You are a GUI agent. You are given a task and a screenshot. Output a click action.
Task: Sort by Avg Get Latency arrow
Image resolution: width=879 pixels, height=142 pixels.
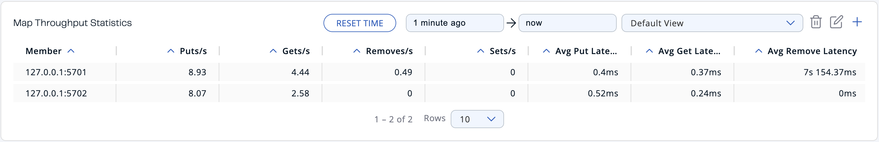649,51
